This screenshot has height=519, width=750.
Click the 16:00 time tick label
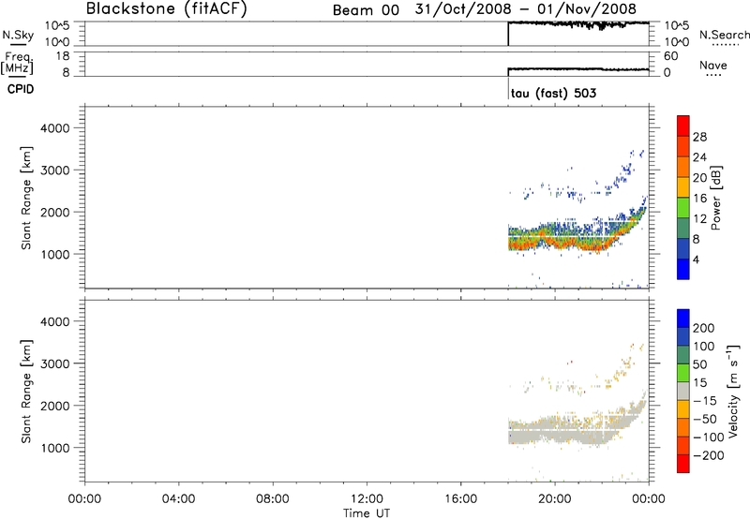point(460,499)
